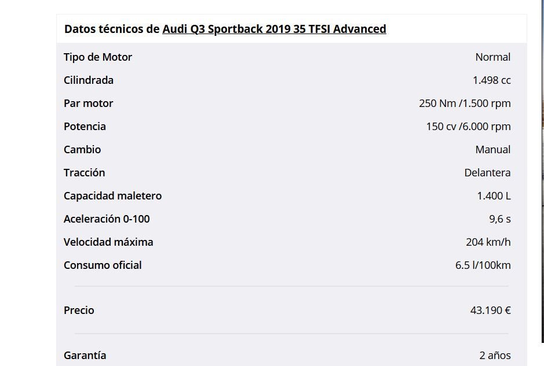Select the Tracción label
The height and width of the screenshot is (366, 544).
(85, 173)
